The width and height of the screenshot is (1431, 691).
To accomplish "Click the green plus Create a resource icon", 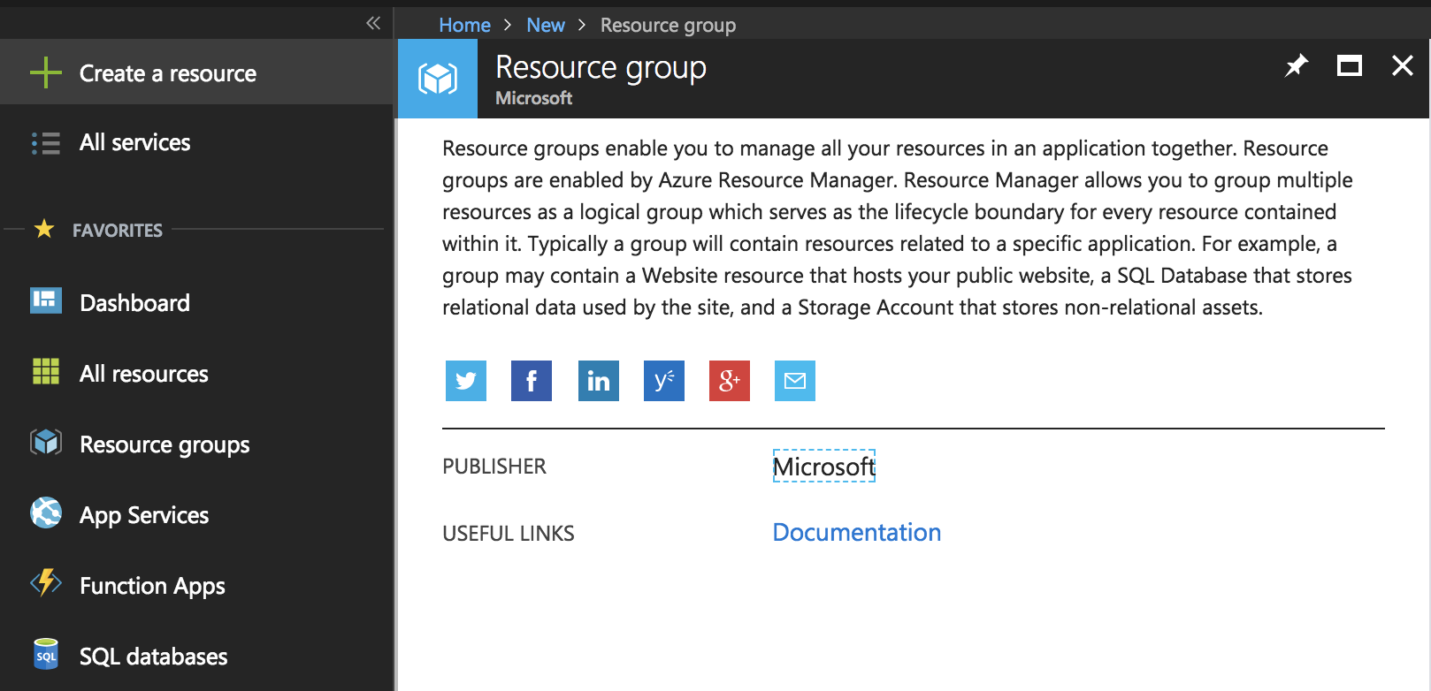I will pyautogui.click(x=46, y=72).
